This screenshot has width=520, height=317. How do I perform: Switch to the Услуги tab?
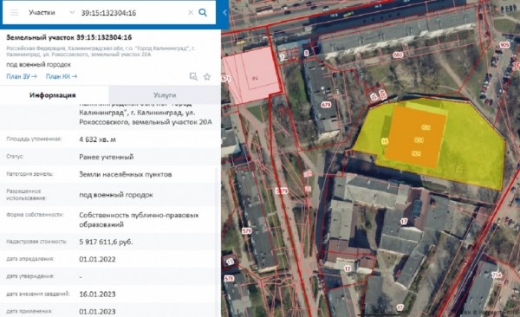(x=165, y=95)
